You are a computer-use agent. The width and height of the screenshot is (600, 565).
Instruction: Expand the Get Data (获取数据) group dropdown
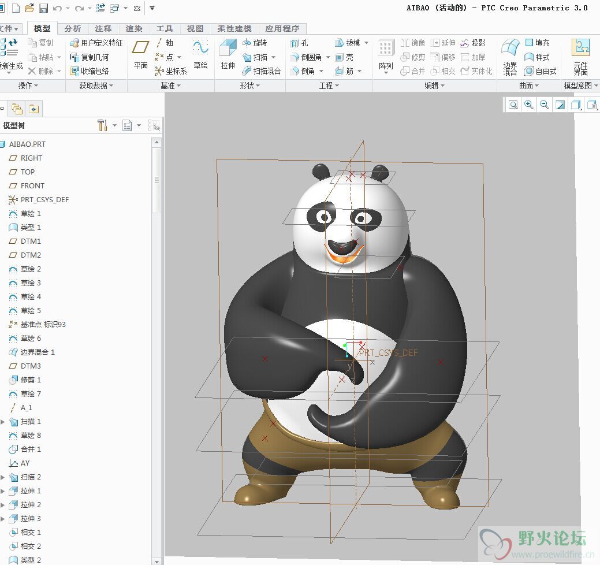pyautogui.click(x=96, y=86)
